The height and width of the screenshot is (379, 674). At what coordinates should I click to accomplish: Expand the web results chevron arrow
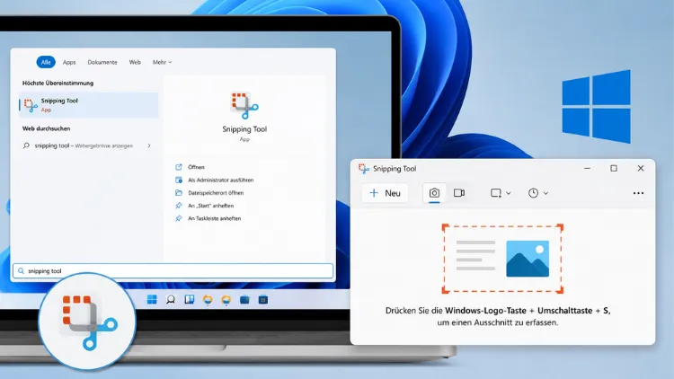tap(149, 145)
